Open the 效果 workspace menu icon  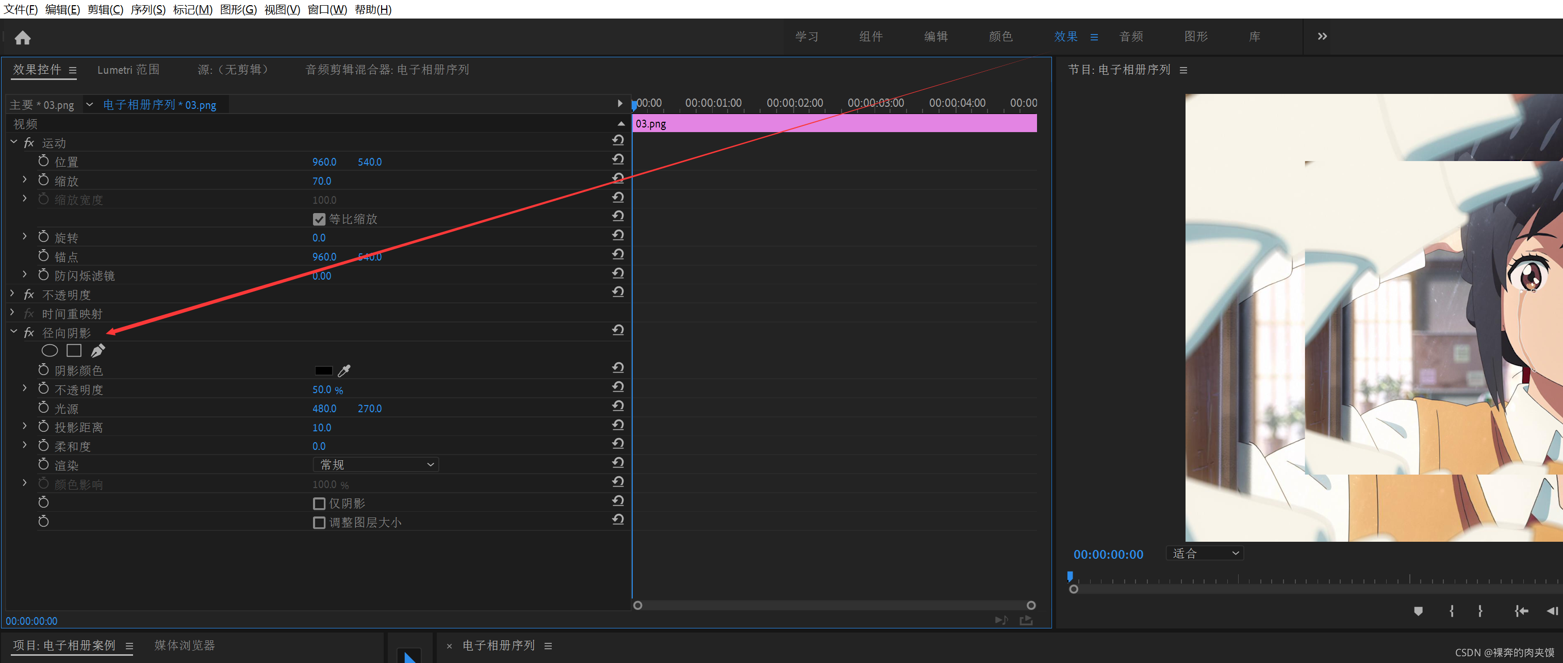coord(1094,37)
